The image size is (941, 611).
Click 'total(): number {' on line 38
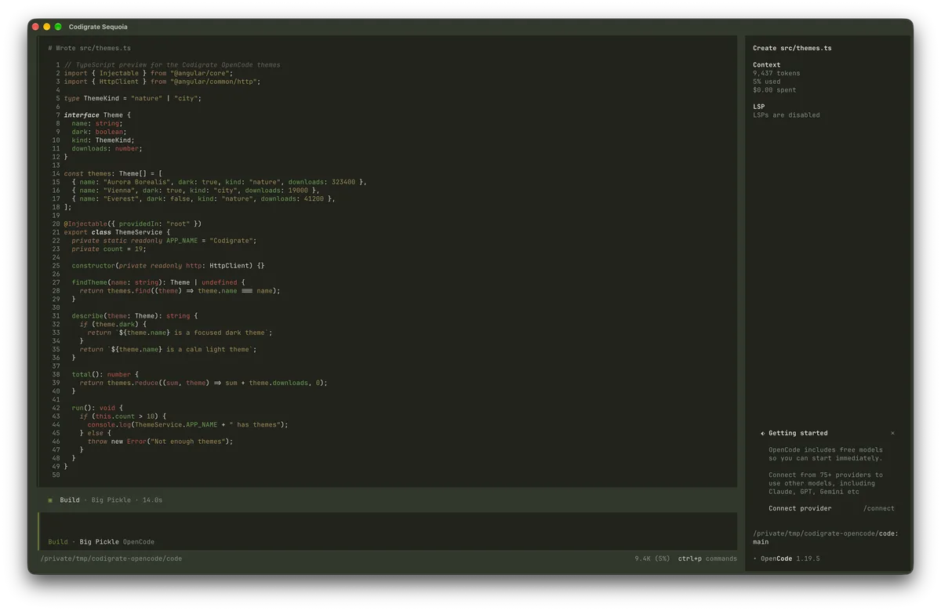[x=105, y=375]
